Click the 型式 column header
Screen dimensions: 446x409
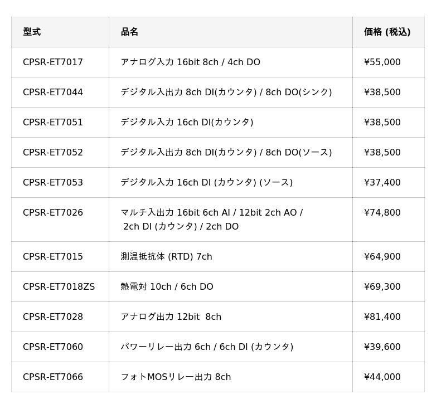32,32
